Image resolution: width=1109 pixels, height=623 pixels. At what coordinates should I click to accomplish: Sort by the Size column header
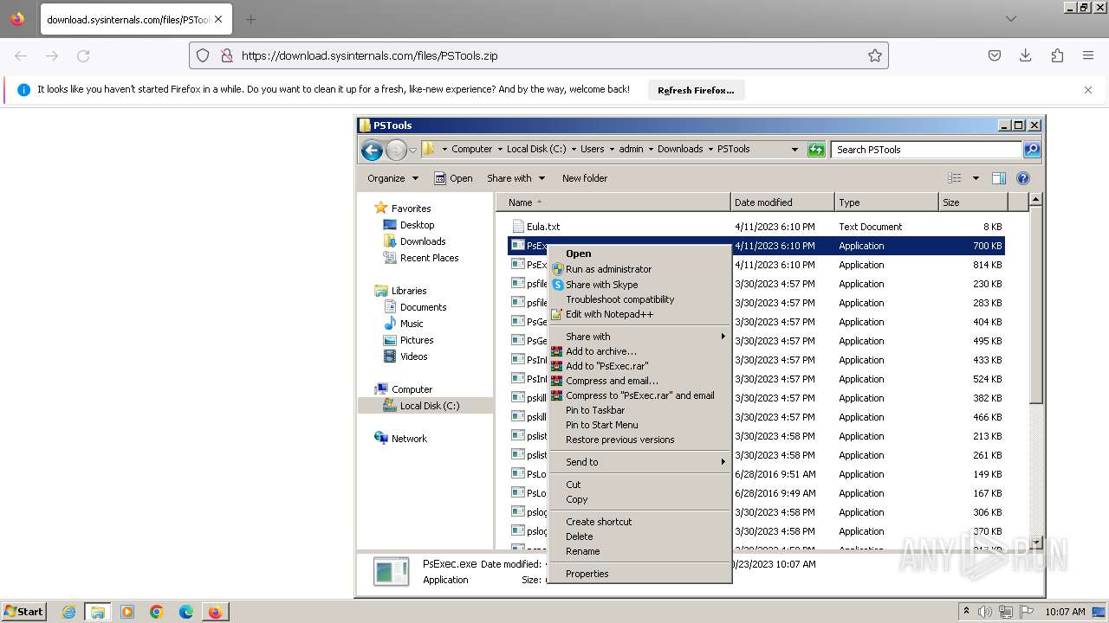coord(973,202)
